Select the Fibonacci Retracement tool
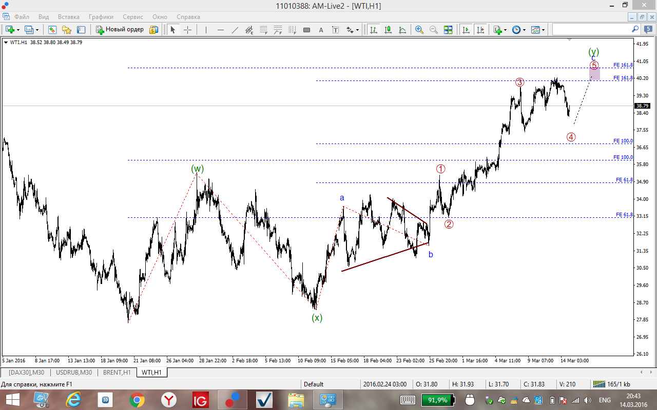 pos(264,30)
